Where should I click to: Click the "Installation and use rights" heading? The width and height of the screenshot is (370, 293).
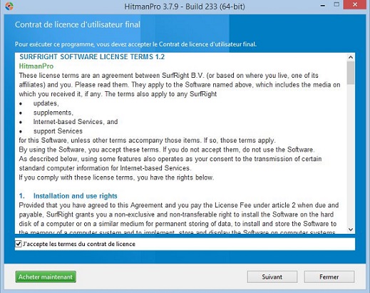[x=76, y=196]
